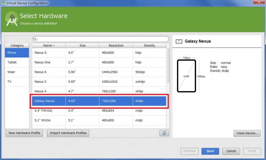
Task: Click the Clone Device button
Action: (247, 133)
